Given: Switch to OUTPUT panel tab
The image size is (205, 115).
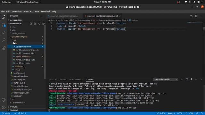Looking at the screenshot, I should (63, 80).
